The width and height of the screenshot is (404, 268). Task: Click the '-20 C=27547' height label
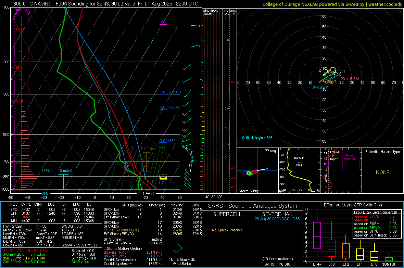tap(171, 107)
